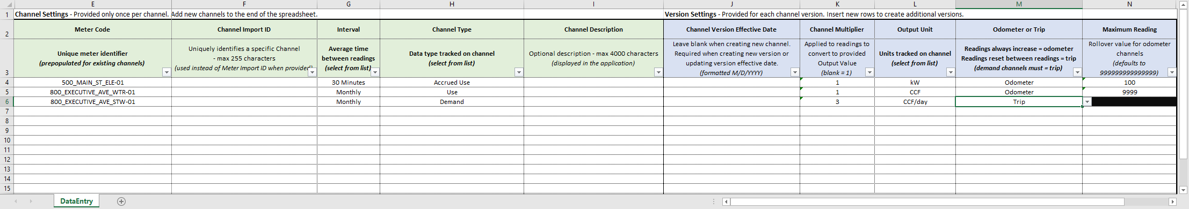
Task: Open the Maximum Reading filter dropdown
Action: [1172, 72]
